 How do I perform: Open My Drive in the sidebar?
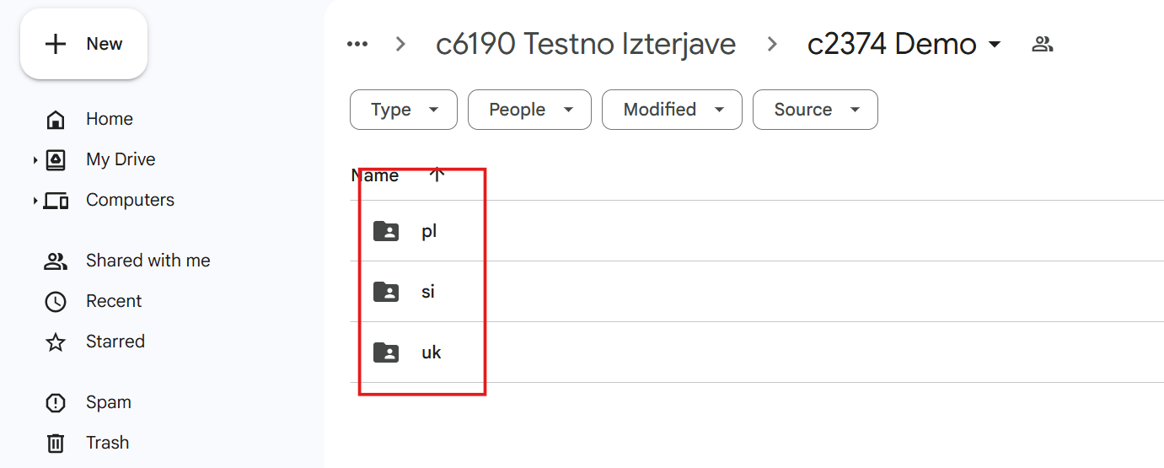click(121, 159)
